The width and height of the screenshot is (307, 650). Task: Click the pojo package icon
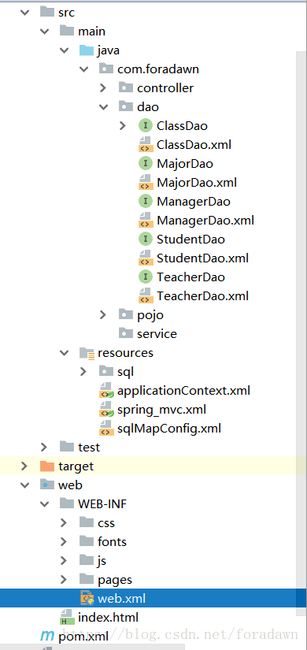tap(126, 314)
